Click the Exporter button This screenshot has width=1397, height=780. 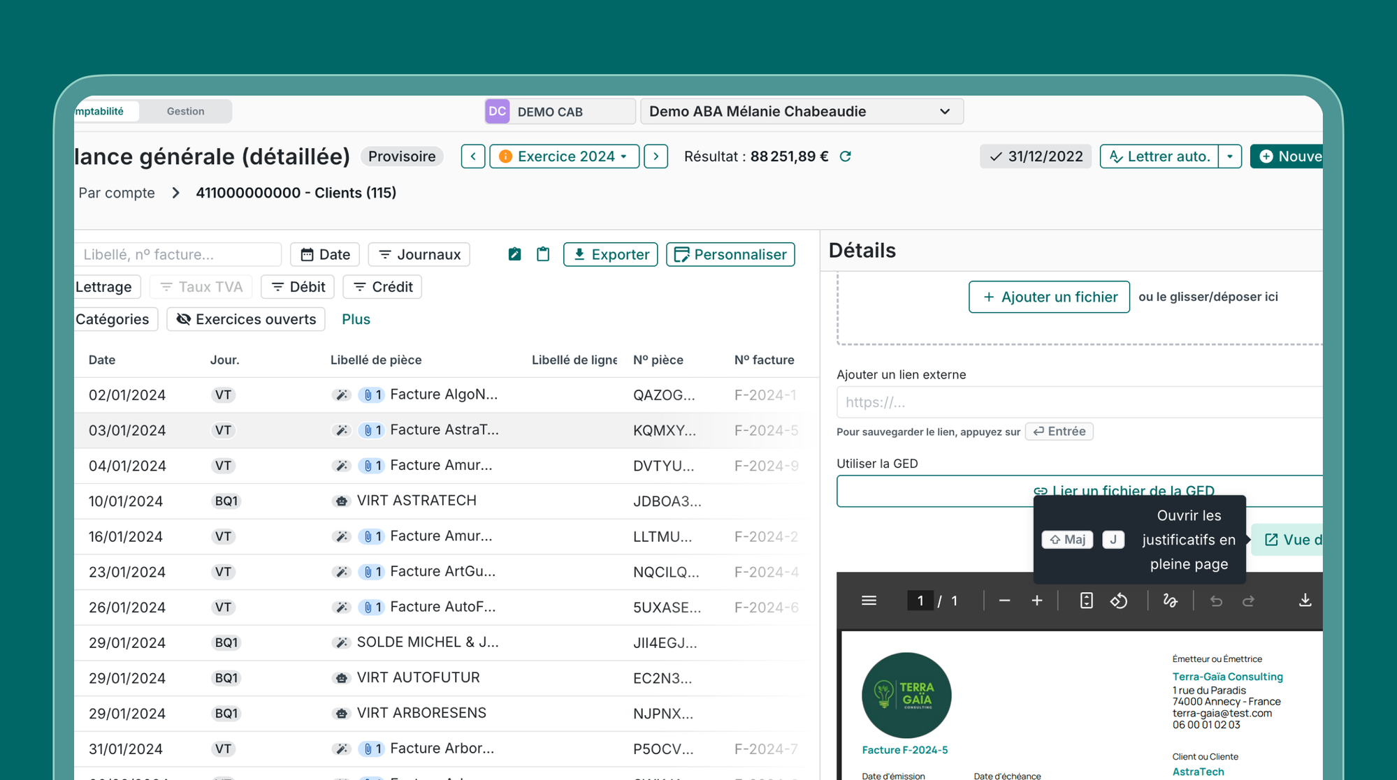tap(610, 254)
